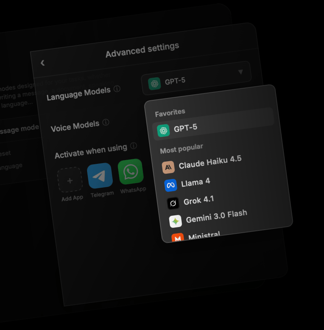Image resolution: width=324 pixels, height=330 pixels.
Task: Click the info icon beside Activate when using
Action: tap(133, 146)
